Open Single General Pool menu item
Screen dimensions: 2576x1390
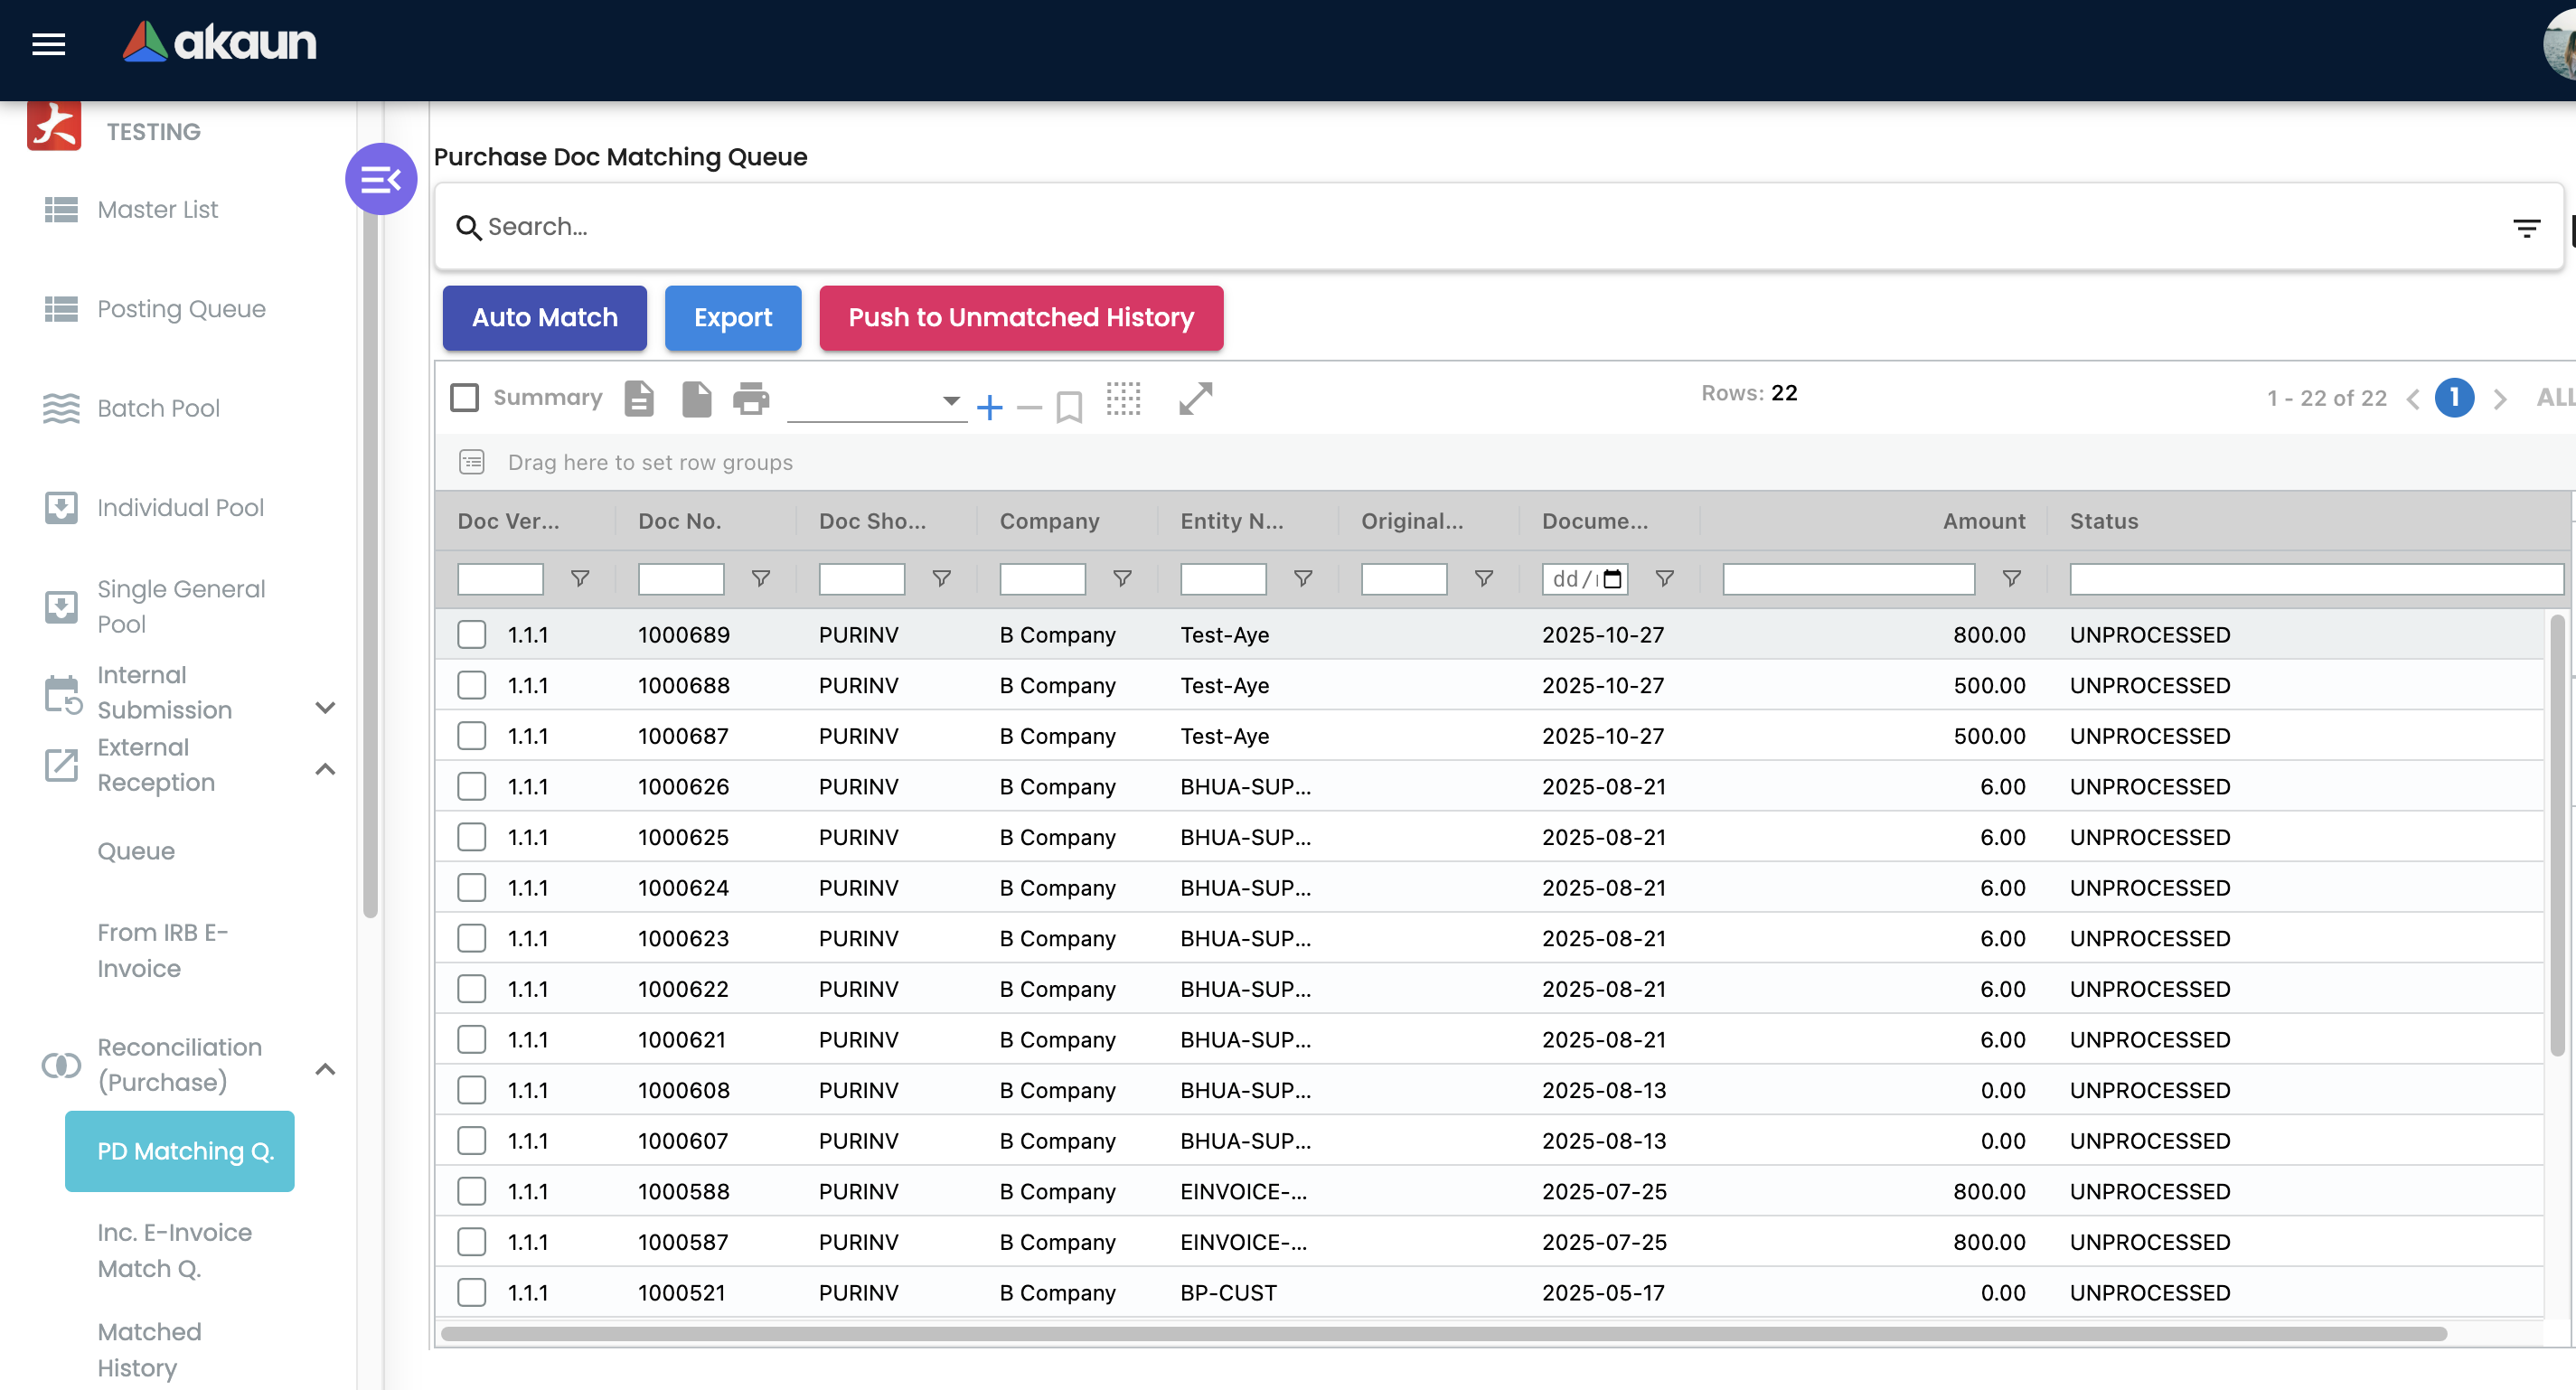181,606
